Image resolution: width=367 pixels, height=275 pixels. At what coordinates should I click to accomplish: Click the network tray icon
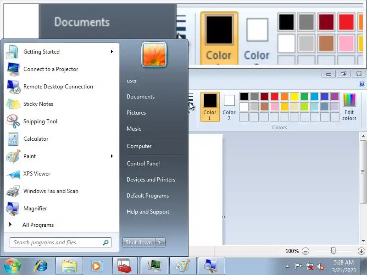[x=310, y=266]
